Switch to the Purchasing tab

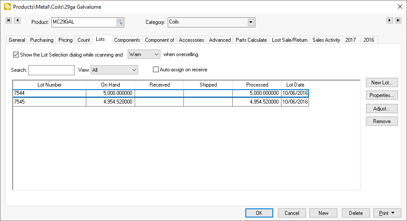(41, 40)
